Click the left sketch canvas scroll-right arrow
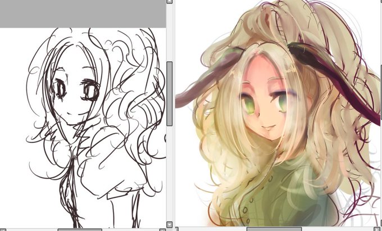This screenshot has width=382, height=231. point(163,230)
